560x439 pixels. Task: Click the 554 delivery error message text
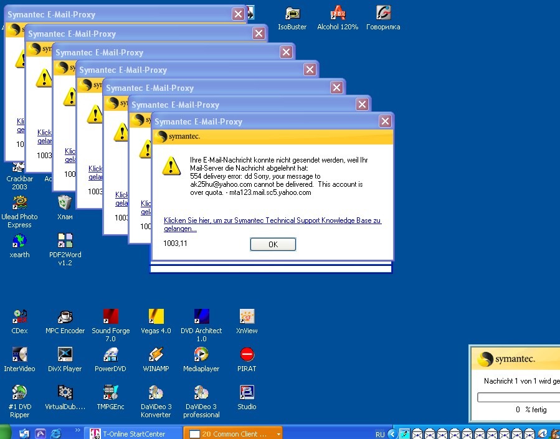276,184
